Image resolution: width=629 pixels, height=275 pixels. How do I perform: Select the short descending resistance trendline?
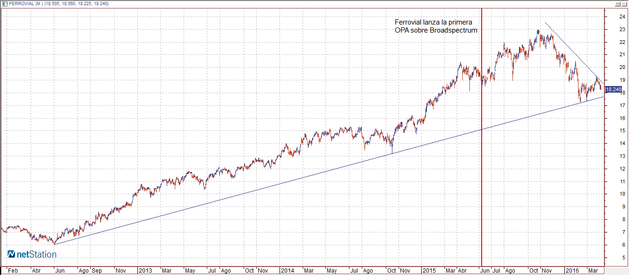click(574, 53)
